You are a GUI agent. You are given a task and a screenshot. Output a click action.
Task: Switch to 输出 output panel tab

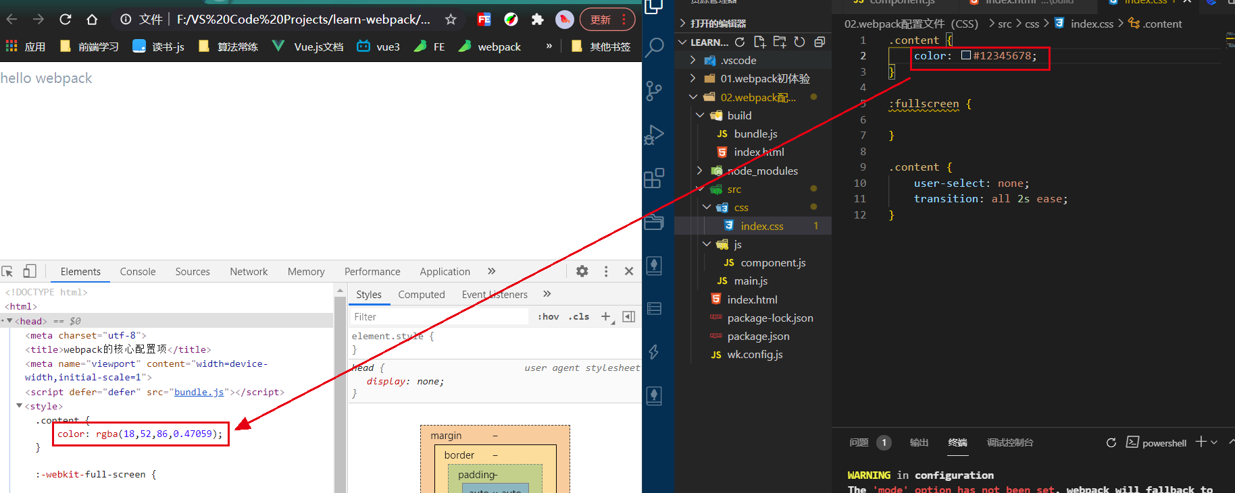pyautogui.click(x=919, y=442)
